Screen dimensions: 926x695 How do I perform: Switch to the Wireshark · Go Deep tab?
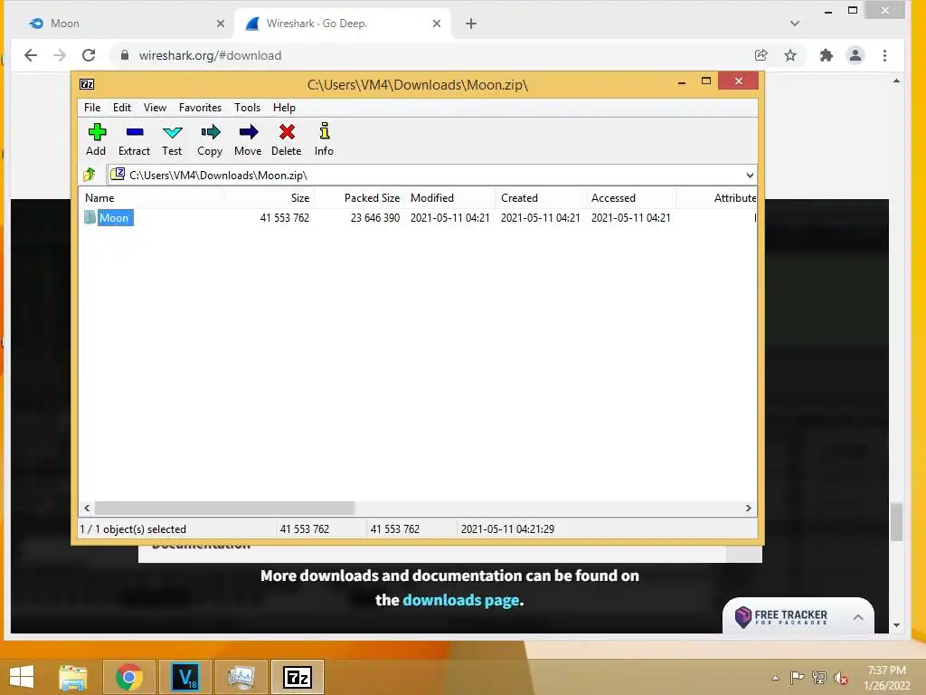[343, 24]
